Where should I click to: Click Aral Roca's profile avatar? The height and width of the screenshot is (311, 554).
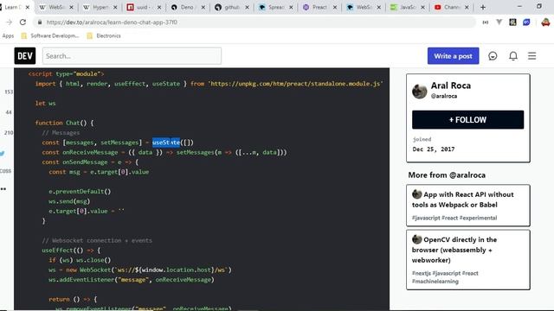click(x=419, y=91)
